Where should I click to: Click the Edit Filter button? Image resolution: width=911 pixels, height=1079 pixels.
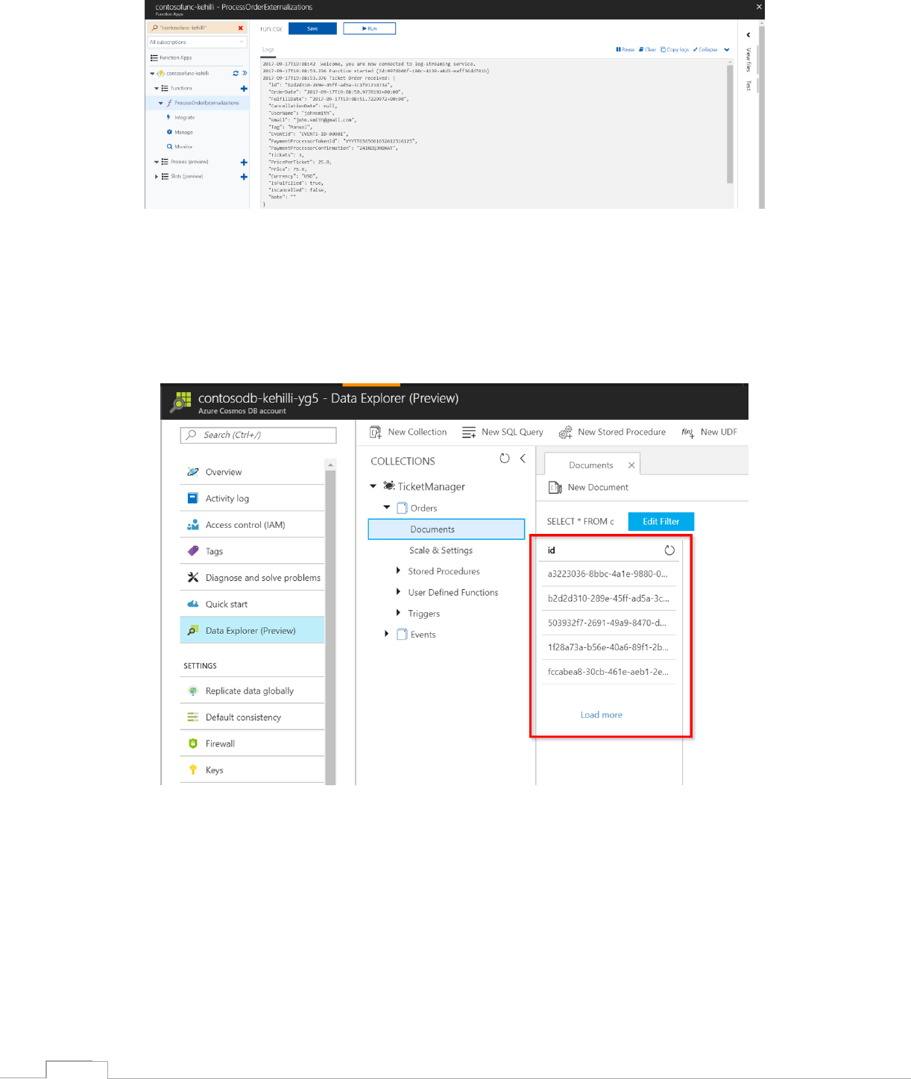(x=661, y=521)
